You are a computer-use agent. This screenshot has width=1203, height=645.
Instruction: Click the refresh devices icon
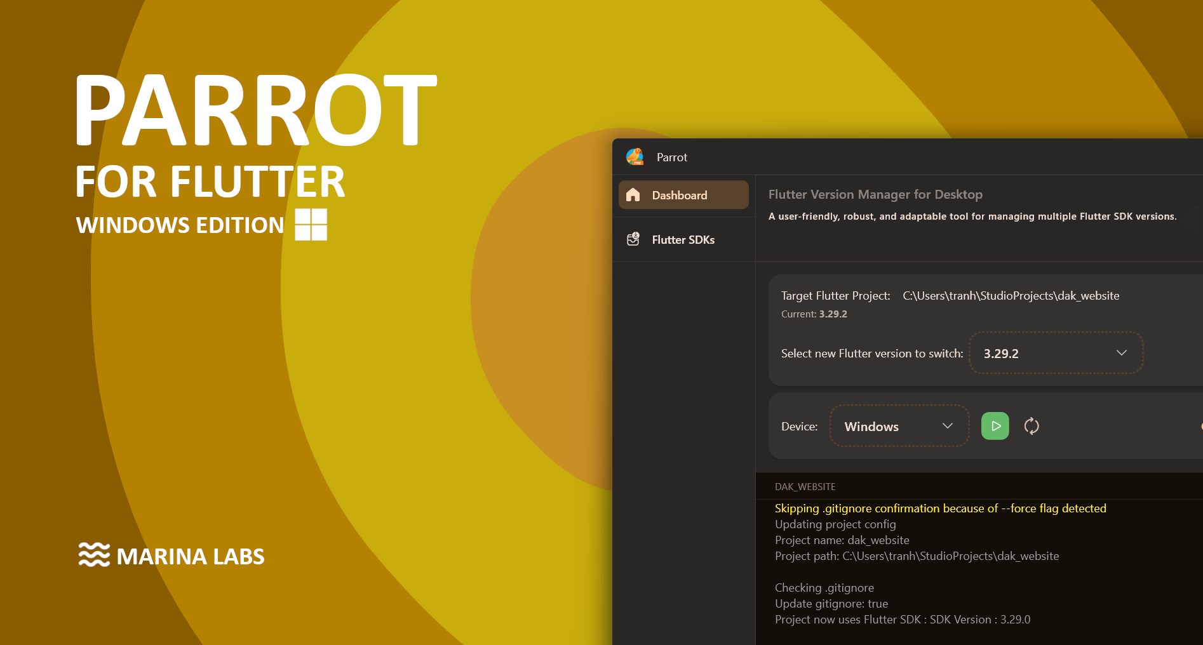[x=1032, y=426]
